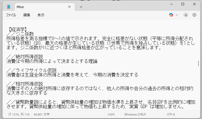
Task: Open the 表示 menu
Action: point(41,15)
